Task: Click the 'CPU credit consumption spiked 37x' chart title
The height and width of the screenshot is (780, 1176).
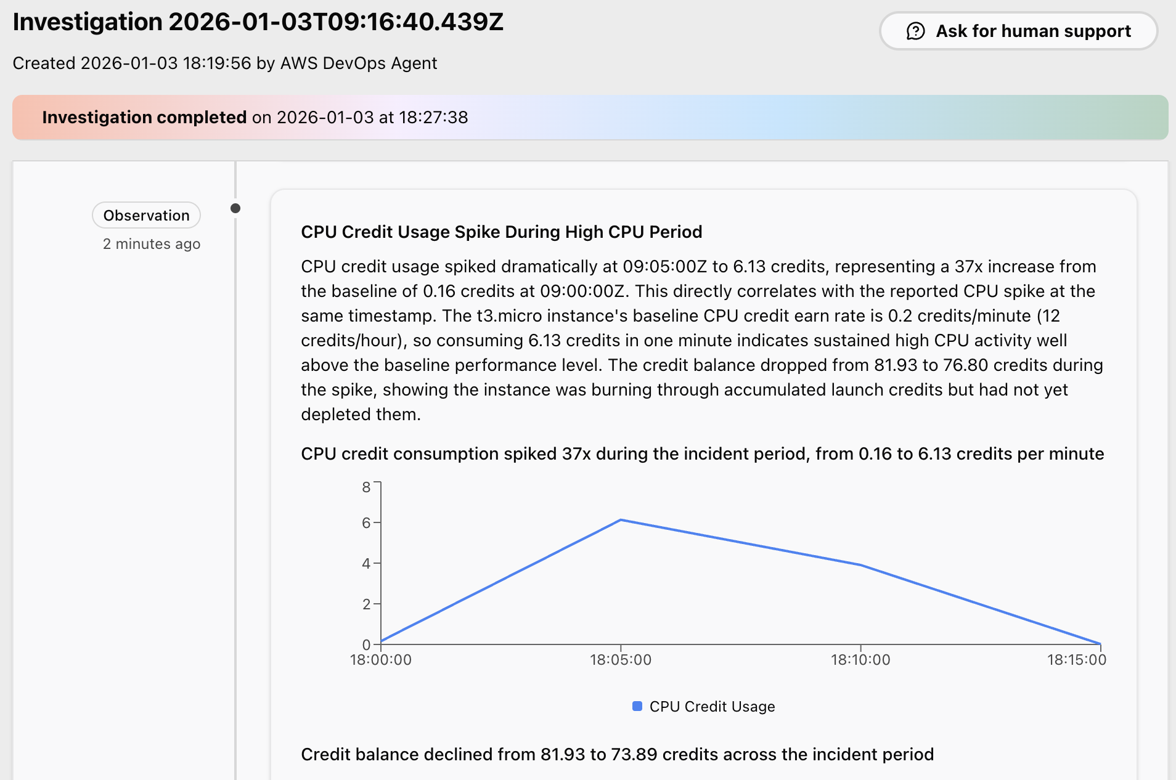Action: [x=702, y=453]
